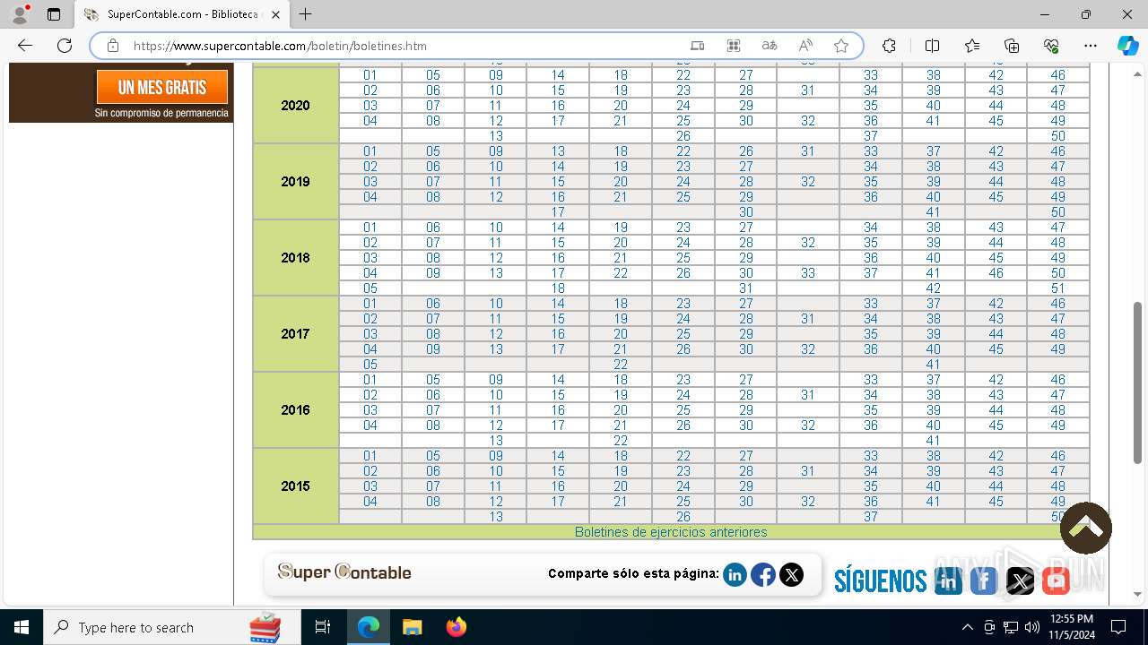Open apps available icon in address bar

734,46
